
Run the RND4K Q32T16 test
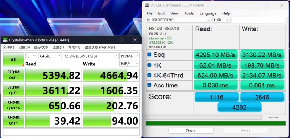pyautogui.click(x=13, y=105)
